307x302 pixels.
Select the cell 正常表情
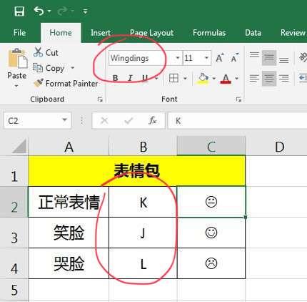[x=69, y=202]
